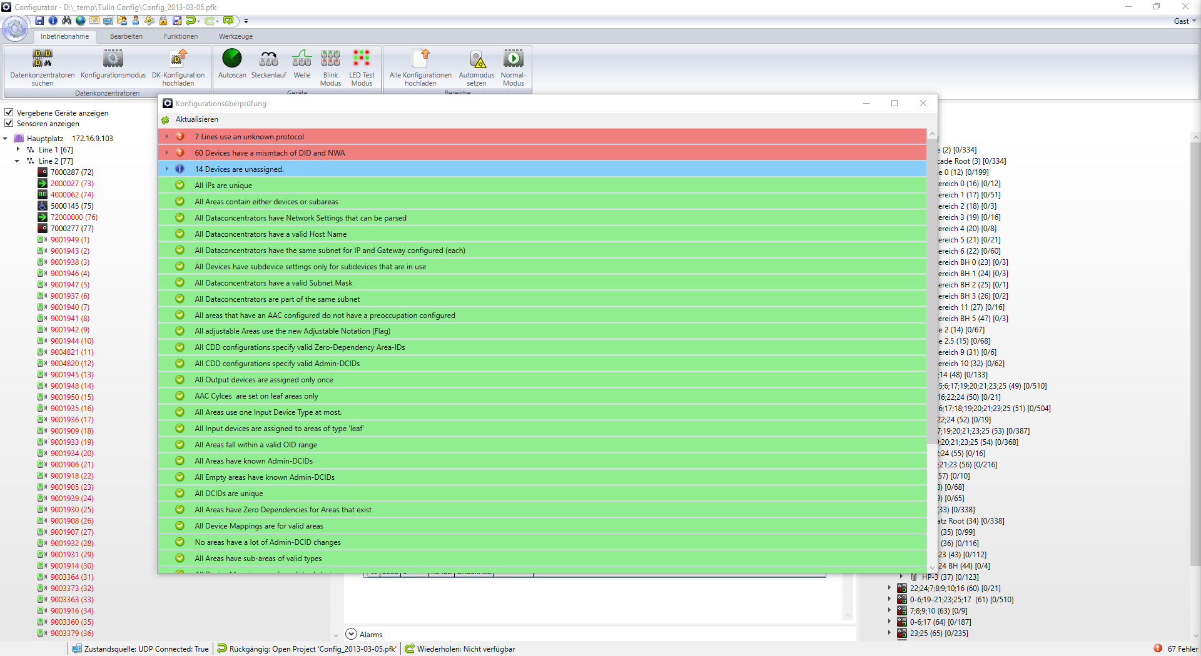The width and height of the screenshot is (1201, 656).
Task: Expand the Alarms section
Action: pyautogui.click(x=352, y=634)
